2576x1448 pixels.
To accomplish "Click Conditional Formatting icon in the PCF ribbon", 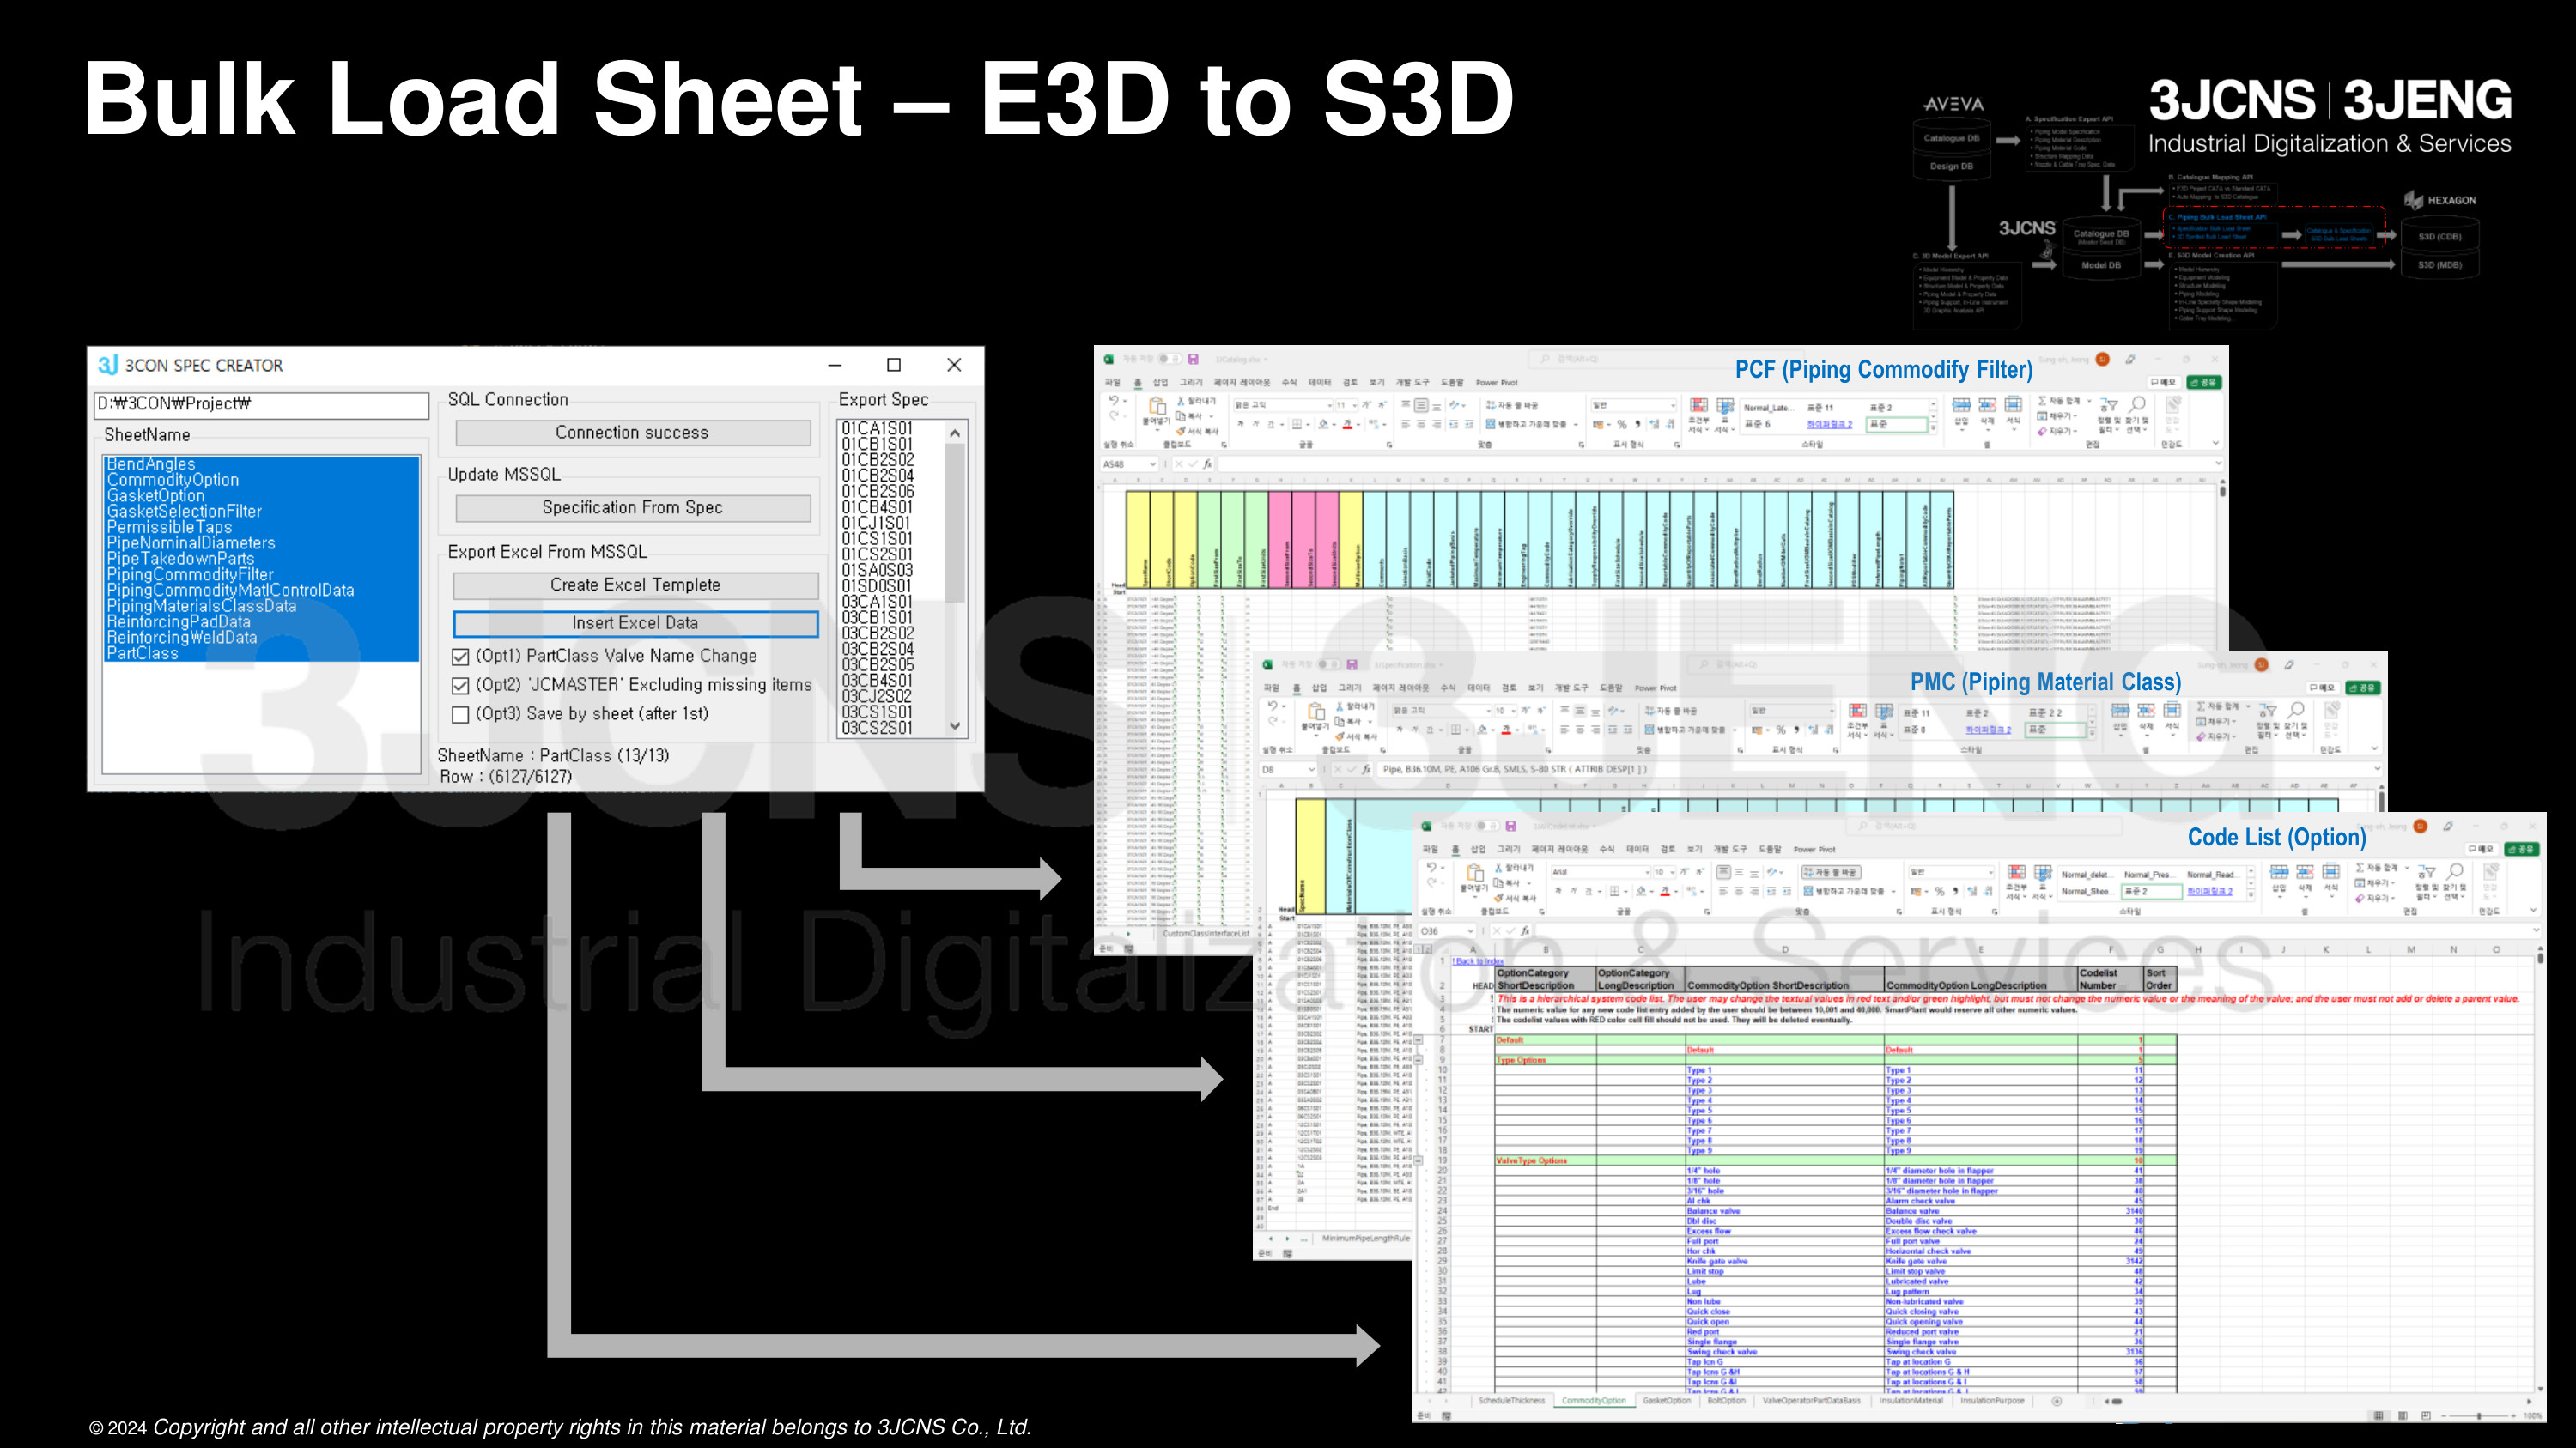I will (1698, 406).
